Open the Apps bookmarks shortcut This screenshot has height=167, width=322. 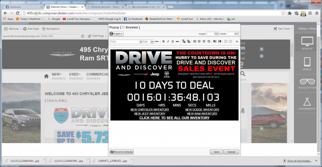(8, 19)
